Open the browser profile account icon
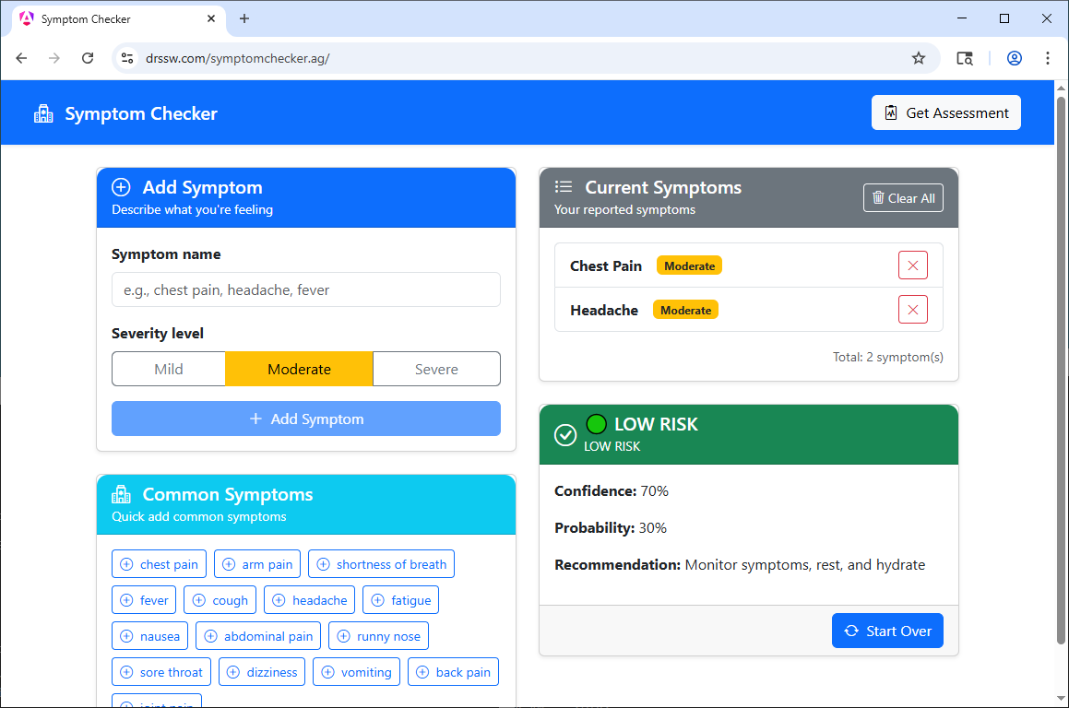This screenshot has width=1069, height=708. pos(1014,58)
